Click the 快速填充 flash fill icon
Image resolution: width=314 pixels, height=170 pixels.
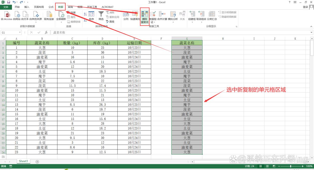tap(135, 16)
